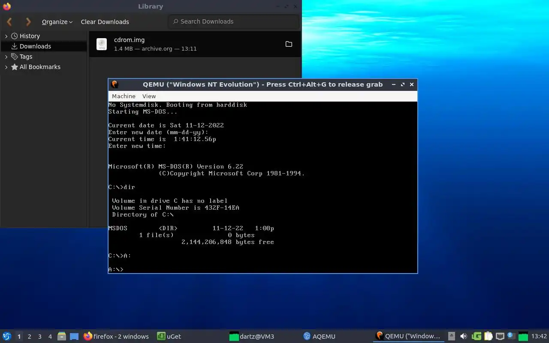Select the cdrom.img download entry

195,44
